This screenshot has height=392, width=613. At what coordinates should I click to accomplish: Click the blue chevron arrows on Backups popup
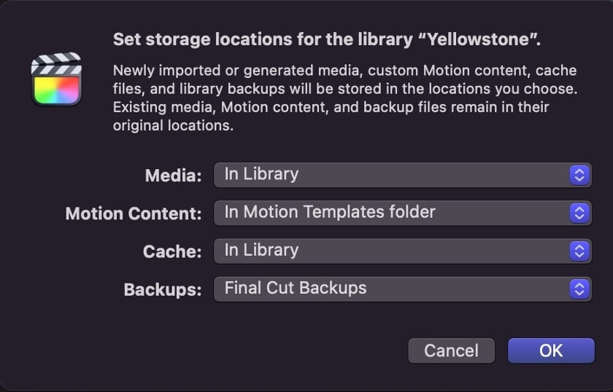[x=579, y=289]
